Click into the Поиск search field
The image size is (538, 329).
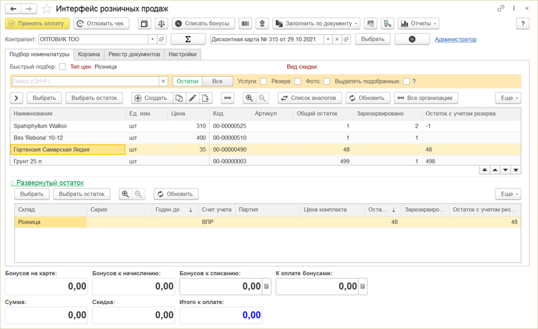pyautogui.click(x=84, y=81)
